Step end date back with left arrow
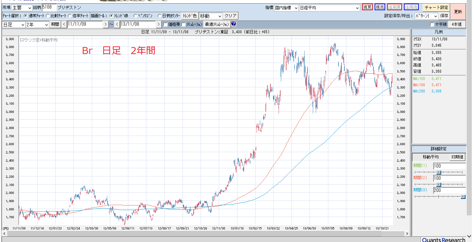Screen dimensions: 474x242 tap(117, 24)
